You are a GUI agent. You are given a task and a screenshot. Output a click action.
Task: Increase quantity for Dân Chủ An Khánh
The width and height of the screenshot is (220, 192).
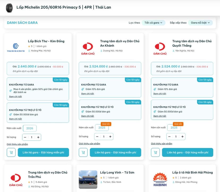[110, 136]
